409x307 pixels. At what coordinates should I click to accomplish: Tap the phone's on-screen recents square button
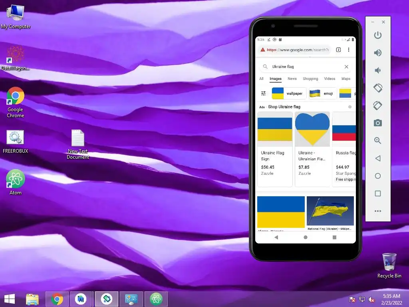[334, 237]
